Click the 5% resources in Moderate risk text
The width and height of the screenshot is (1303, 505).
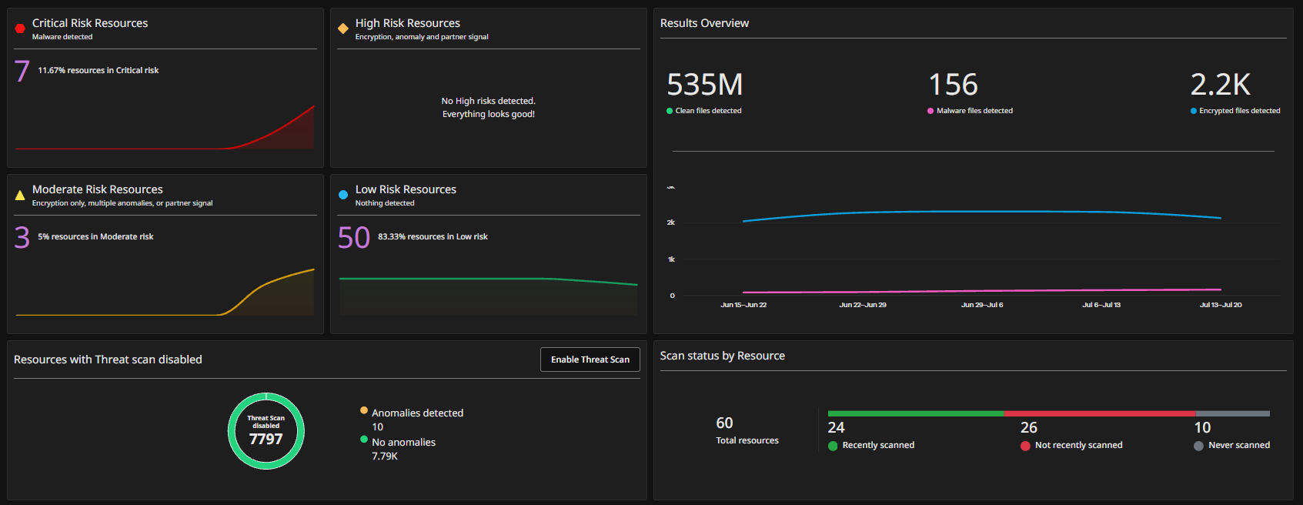(95, 236)
